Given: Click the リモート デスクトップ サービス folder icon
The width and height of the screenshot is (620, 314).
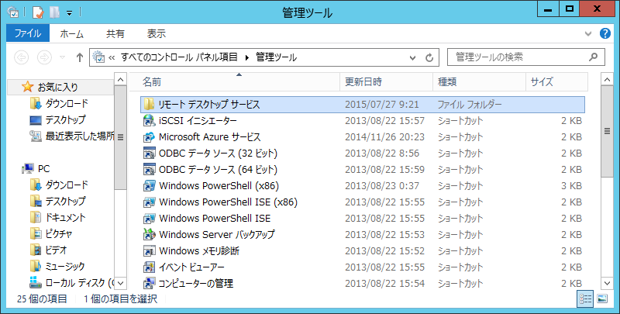Looking at the screenshot, I should click(150, 105).
